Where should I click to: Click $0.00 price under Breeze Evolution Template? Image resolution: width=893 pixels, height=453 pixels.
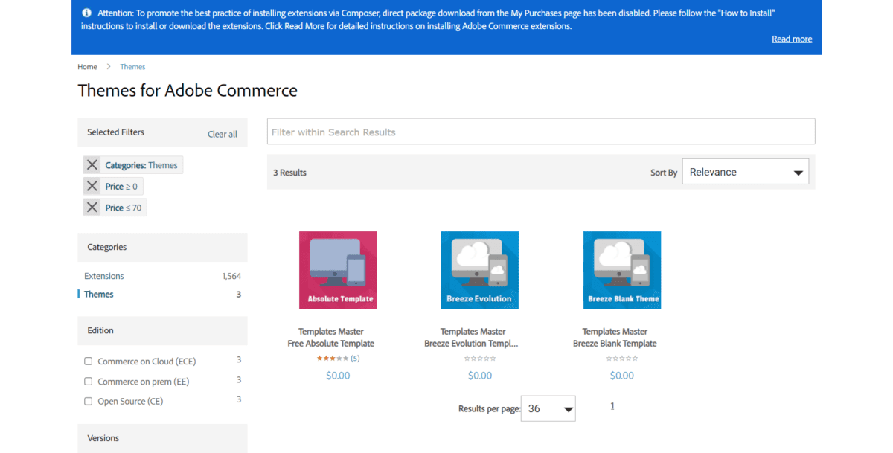tap(480, 376)
